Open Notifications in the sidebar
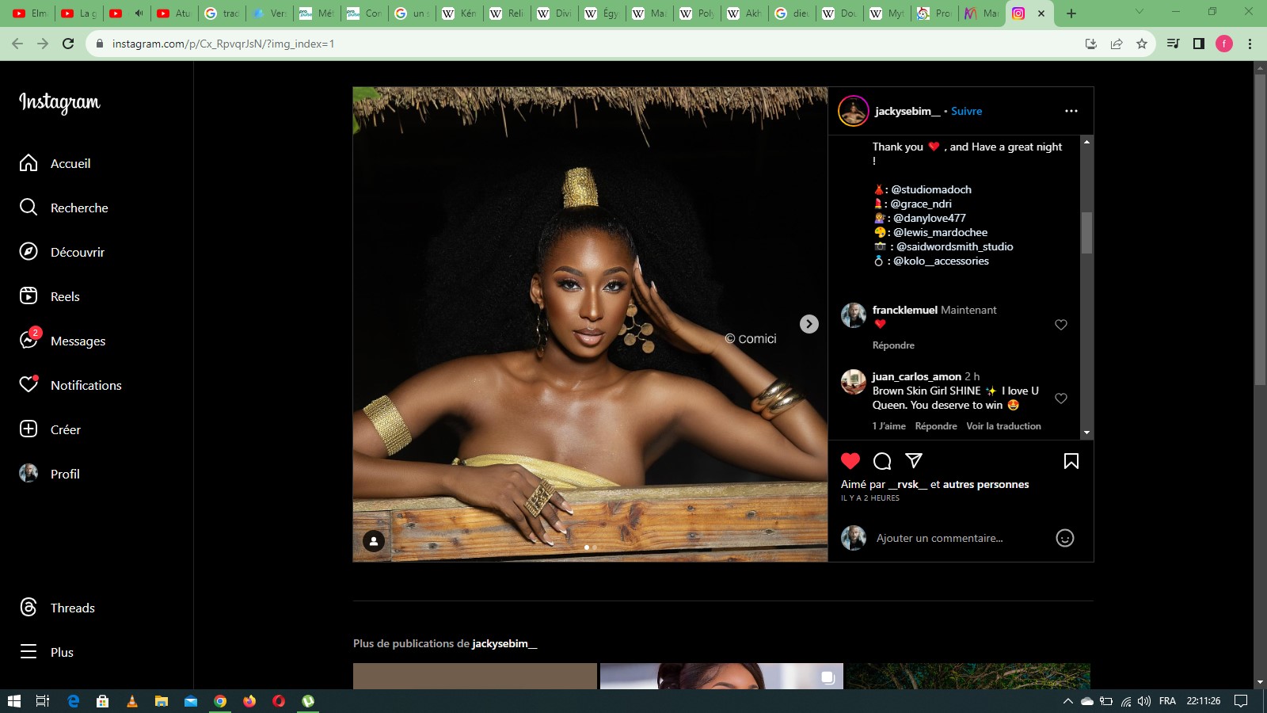This screenshot has width=1267, height=713. point(86,385)
